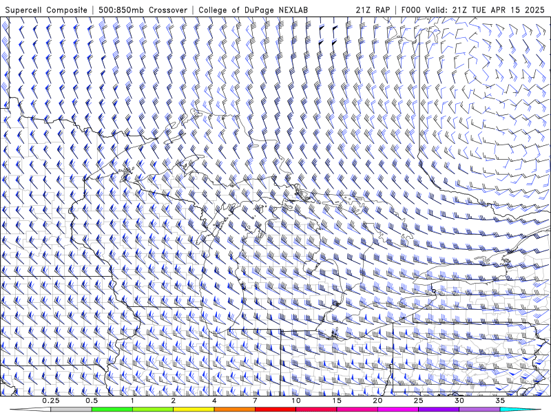Click the 'F000 Valid: 21Z TUE APR 15 2025' text
The width and height of the screenshot is (551, 413).
point(474,10)
